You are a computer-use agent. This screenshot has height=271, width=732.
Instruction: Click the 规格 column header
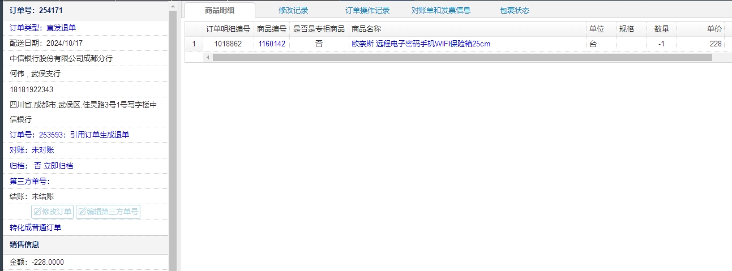pos(632,29)
